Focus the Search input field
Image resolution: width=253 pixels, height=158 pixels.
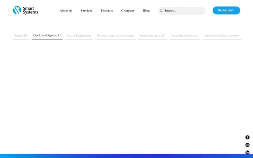[x=182, y=11]
